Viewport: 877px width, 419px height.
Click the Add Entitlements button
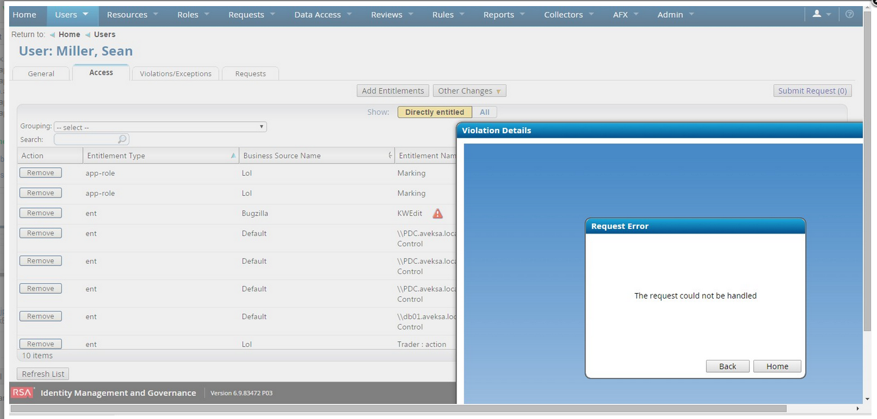(393, 91)
